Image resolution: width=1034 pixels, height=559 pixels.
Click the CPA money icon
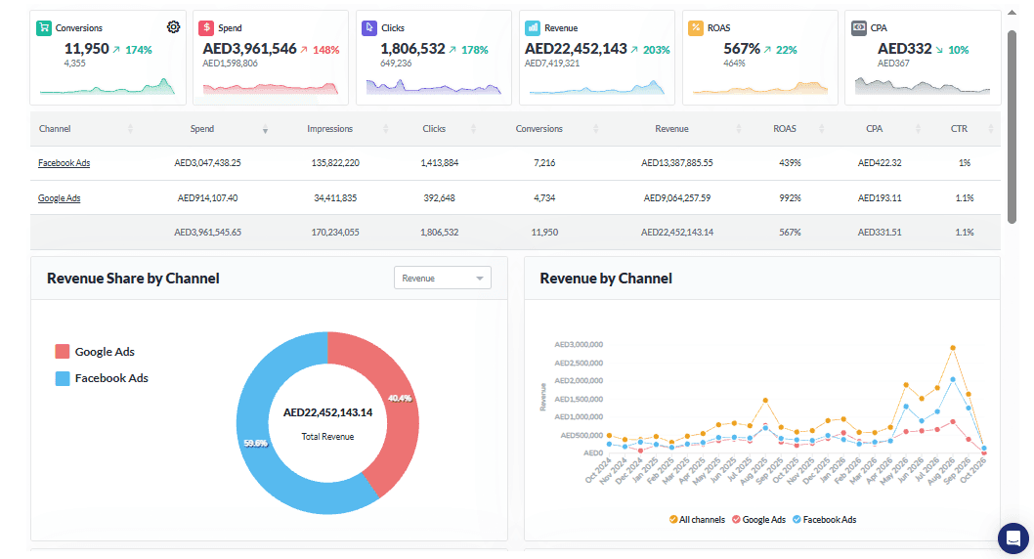pyautogui.click(x=859, y=27)
